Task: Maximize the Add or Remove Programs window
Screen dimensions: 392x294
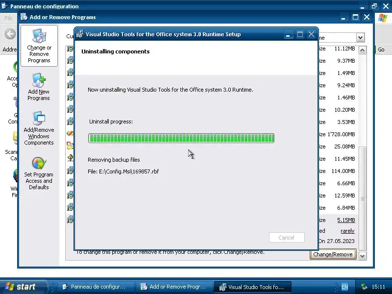Action: 355,17
